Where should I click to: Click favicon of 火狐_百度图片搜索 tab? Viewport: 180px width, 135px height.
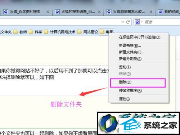coord(6,12)
